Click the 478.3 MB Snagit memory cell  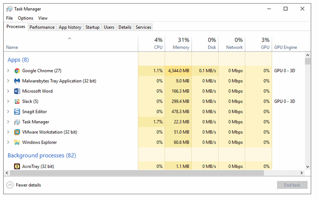coord(178,112)
